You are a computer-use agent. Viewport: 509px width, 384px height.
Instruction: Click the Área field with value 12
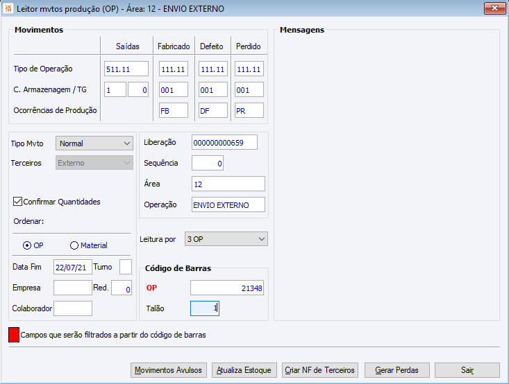[x=228, y=184]
